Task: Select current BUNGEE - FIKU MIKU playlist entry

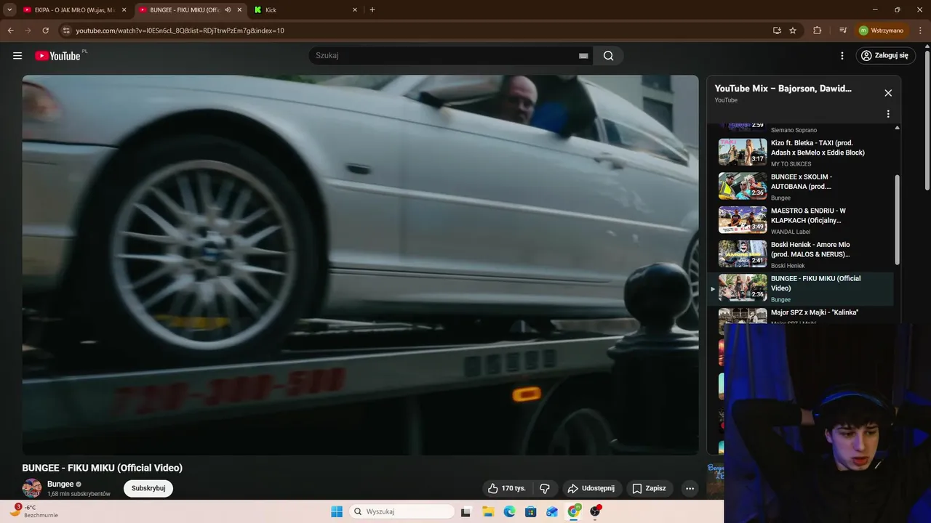Action: [800, 288]
